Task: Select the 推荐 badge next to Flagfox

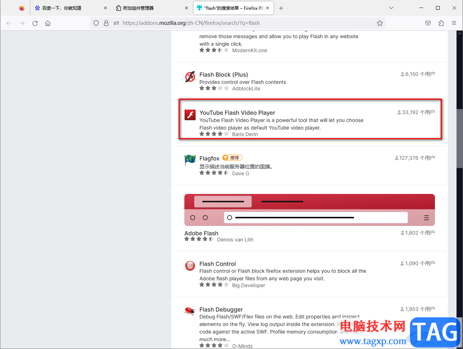Action: pos(232,158)
